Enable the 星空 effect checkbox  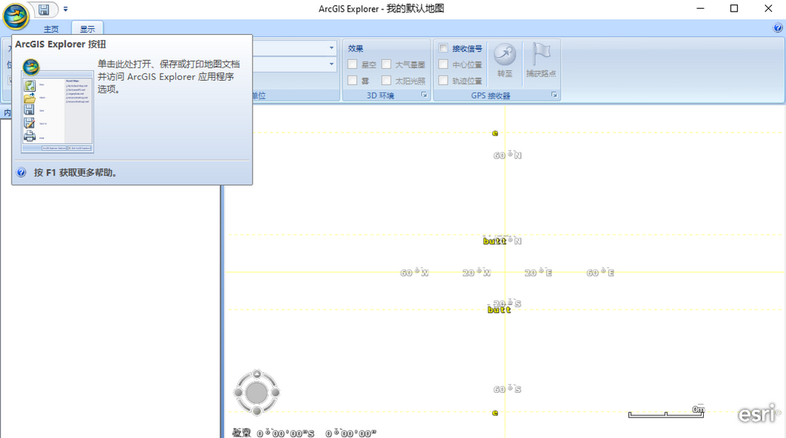coord(352,64)
